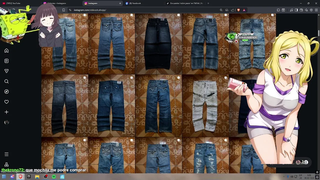The width and height of the screenshot is (320, 180).
Task: Open Brave VPN shield icon
Action: [311, 10]
